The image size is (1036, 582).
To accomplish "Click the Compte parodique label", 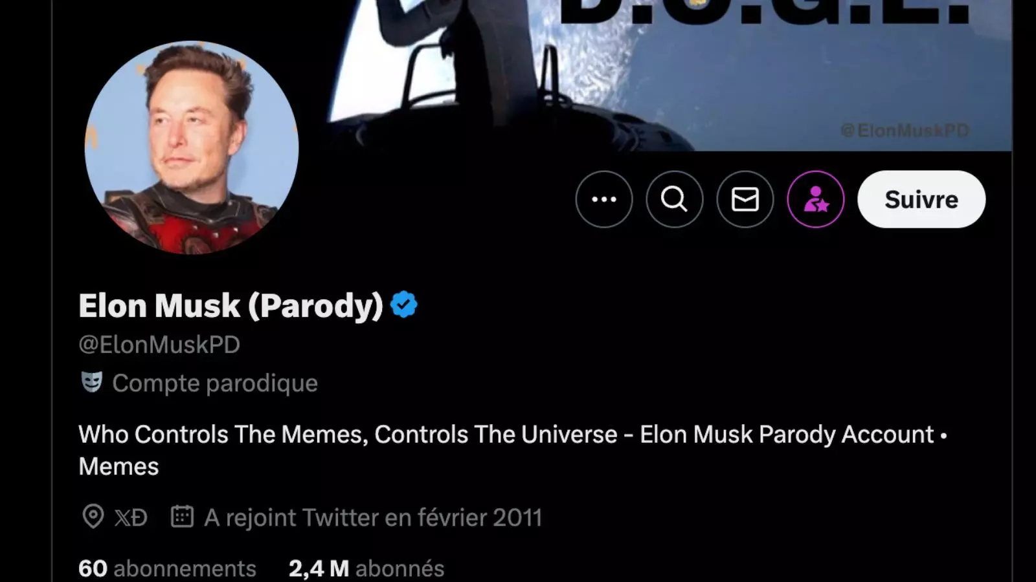I will (215, 383).
